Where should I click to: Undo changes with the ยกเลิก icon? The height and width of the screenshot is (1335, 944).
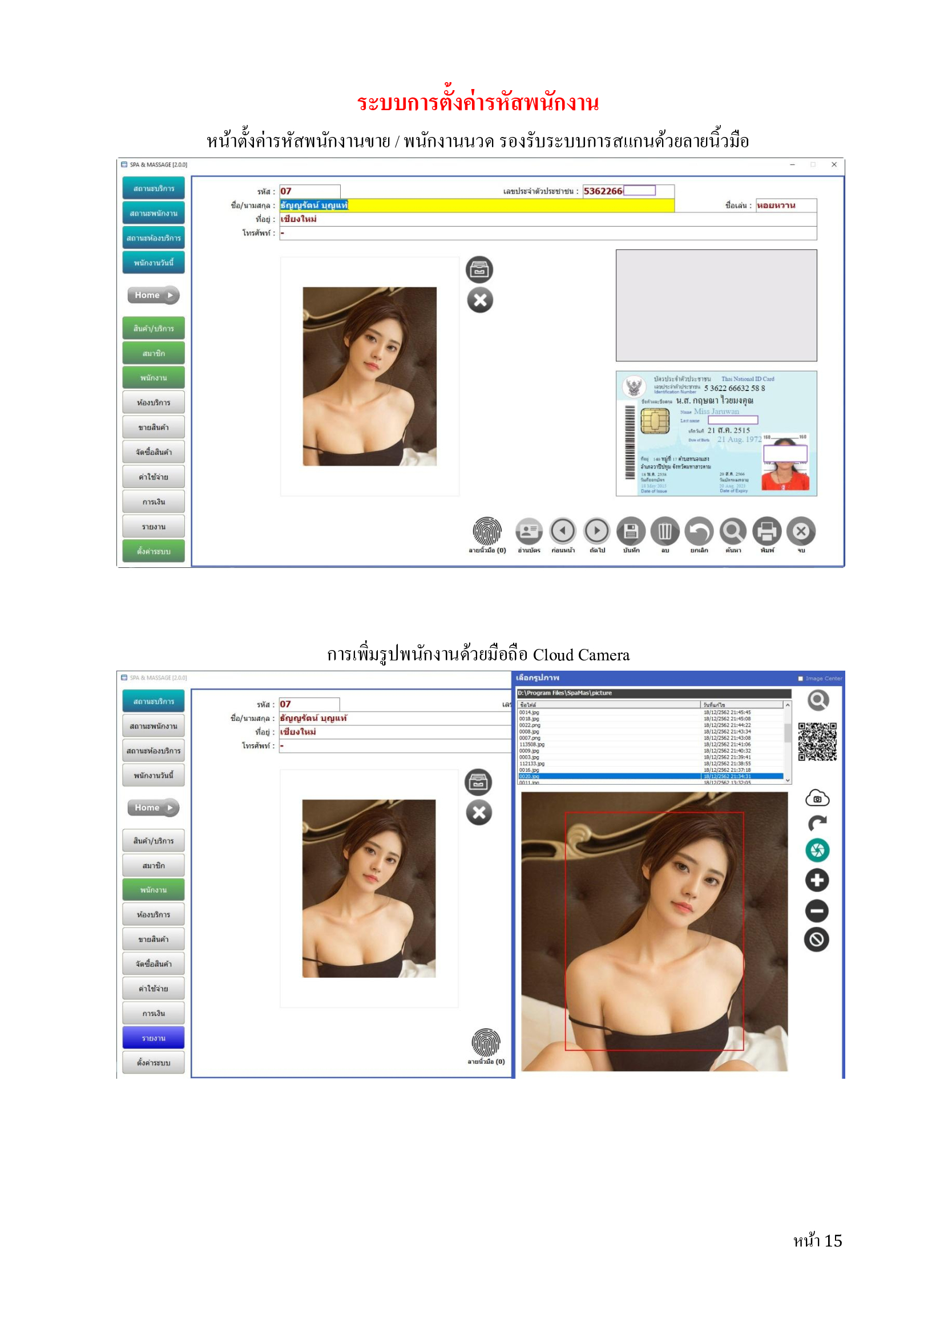(x=699, y=531)
